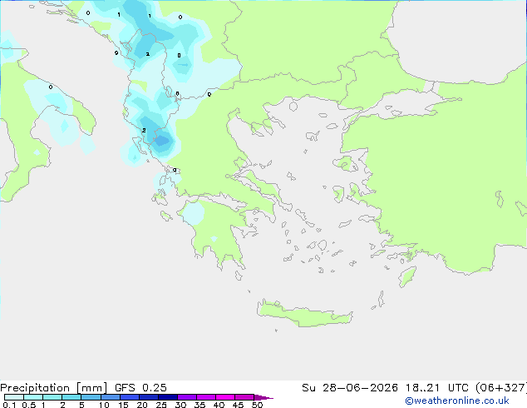The height and width of the screenshot is (408, 527).
Task: Pick the 1–2 mm legend color swatch
Action: tap(52, 397)
